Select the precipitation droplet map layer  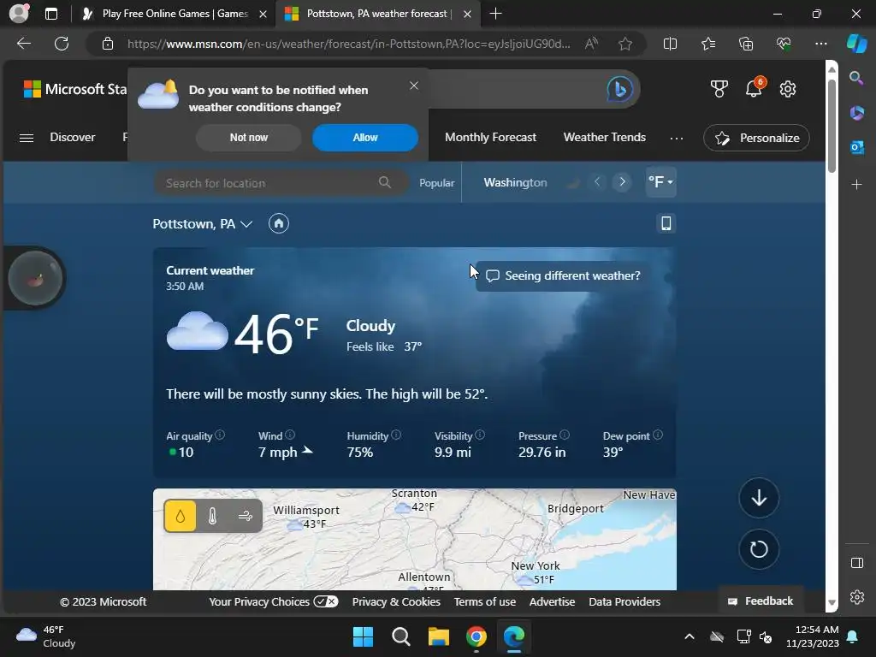pyautogui.click(x=180, y=516)
